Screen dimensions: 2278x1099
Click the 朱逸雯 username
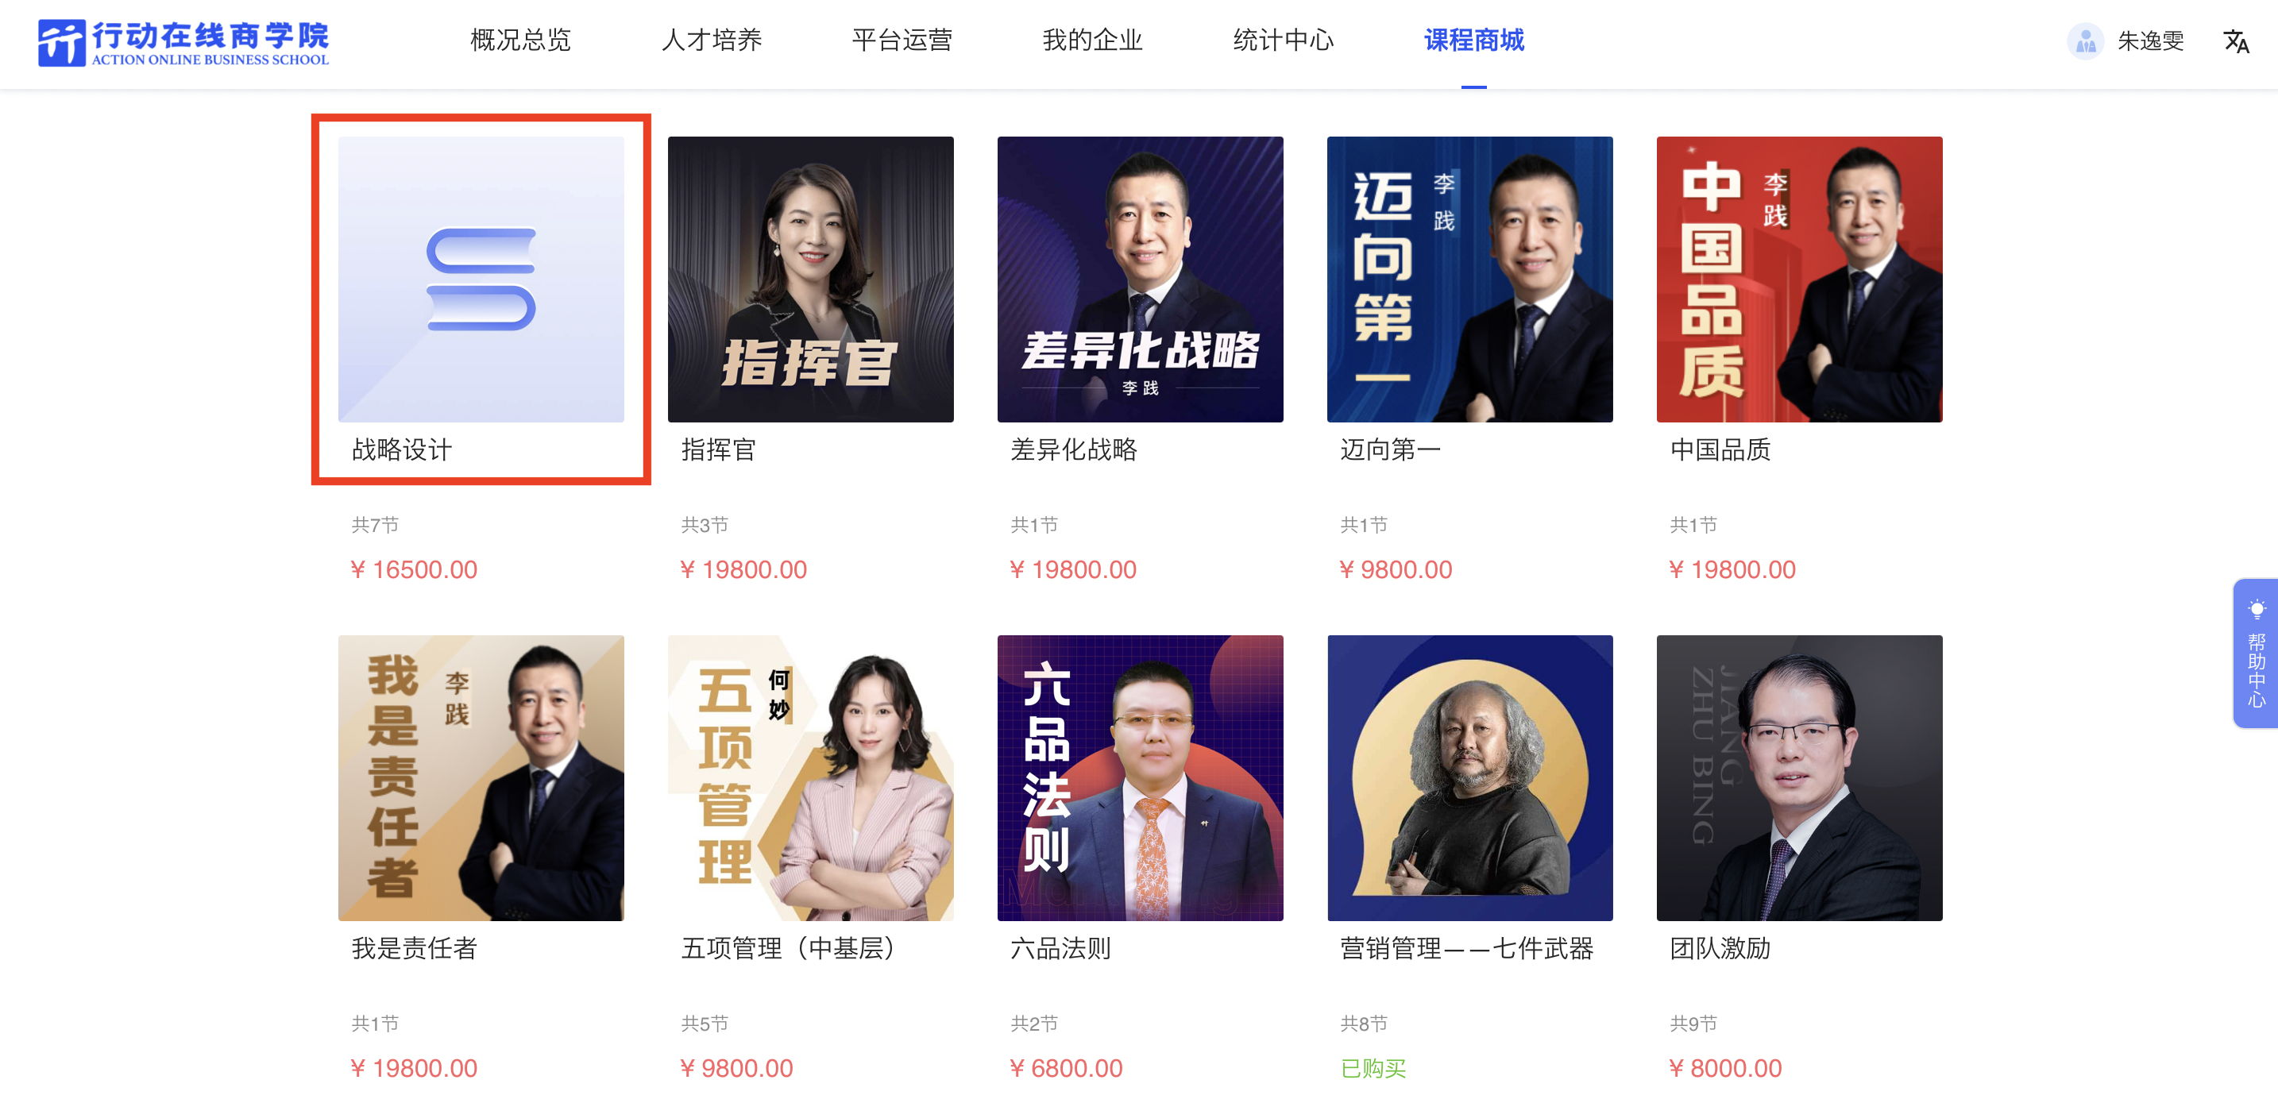[x=2151, y=41]
